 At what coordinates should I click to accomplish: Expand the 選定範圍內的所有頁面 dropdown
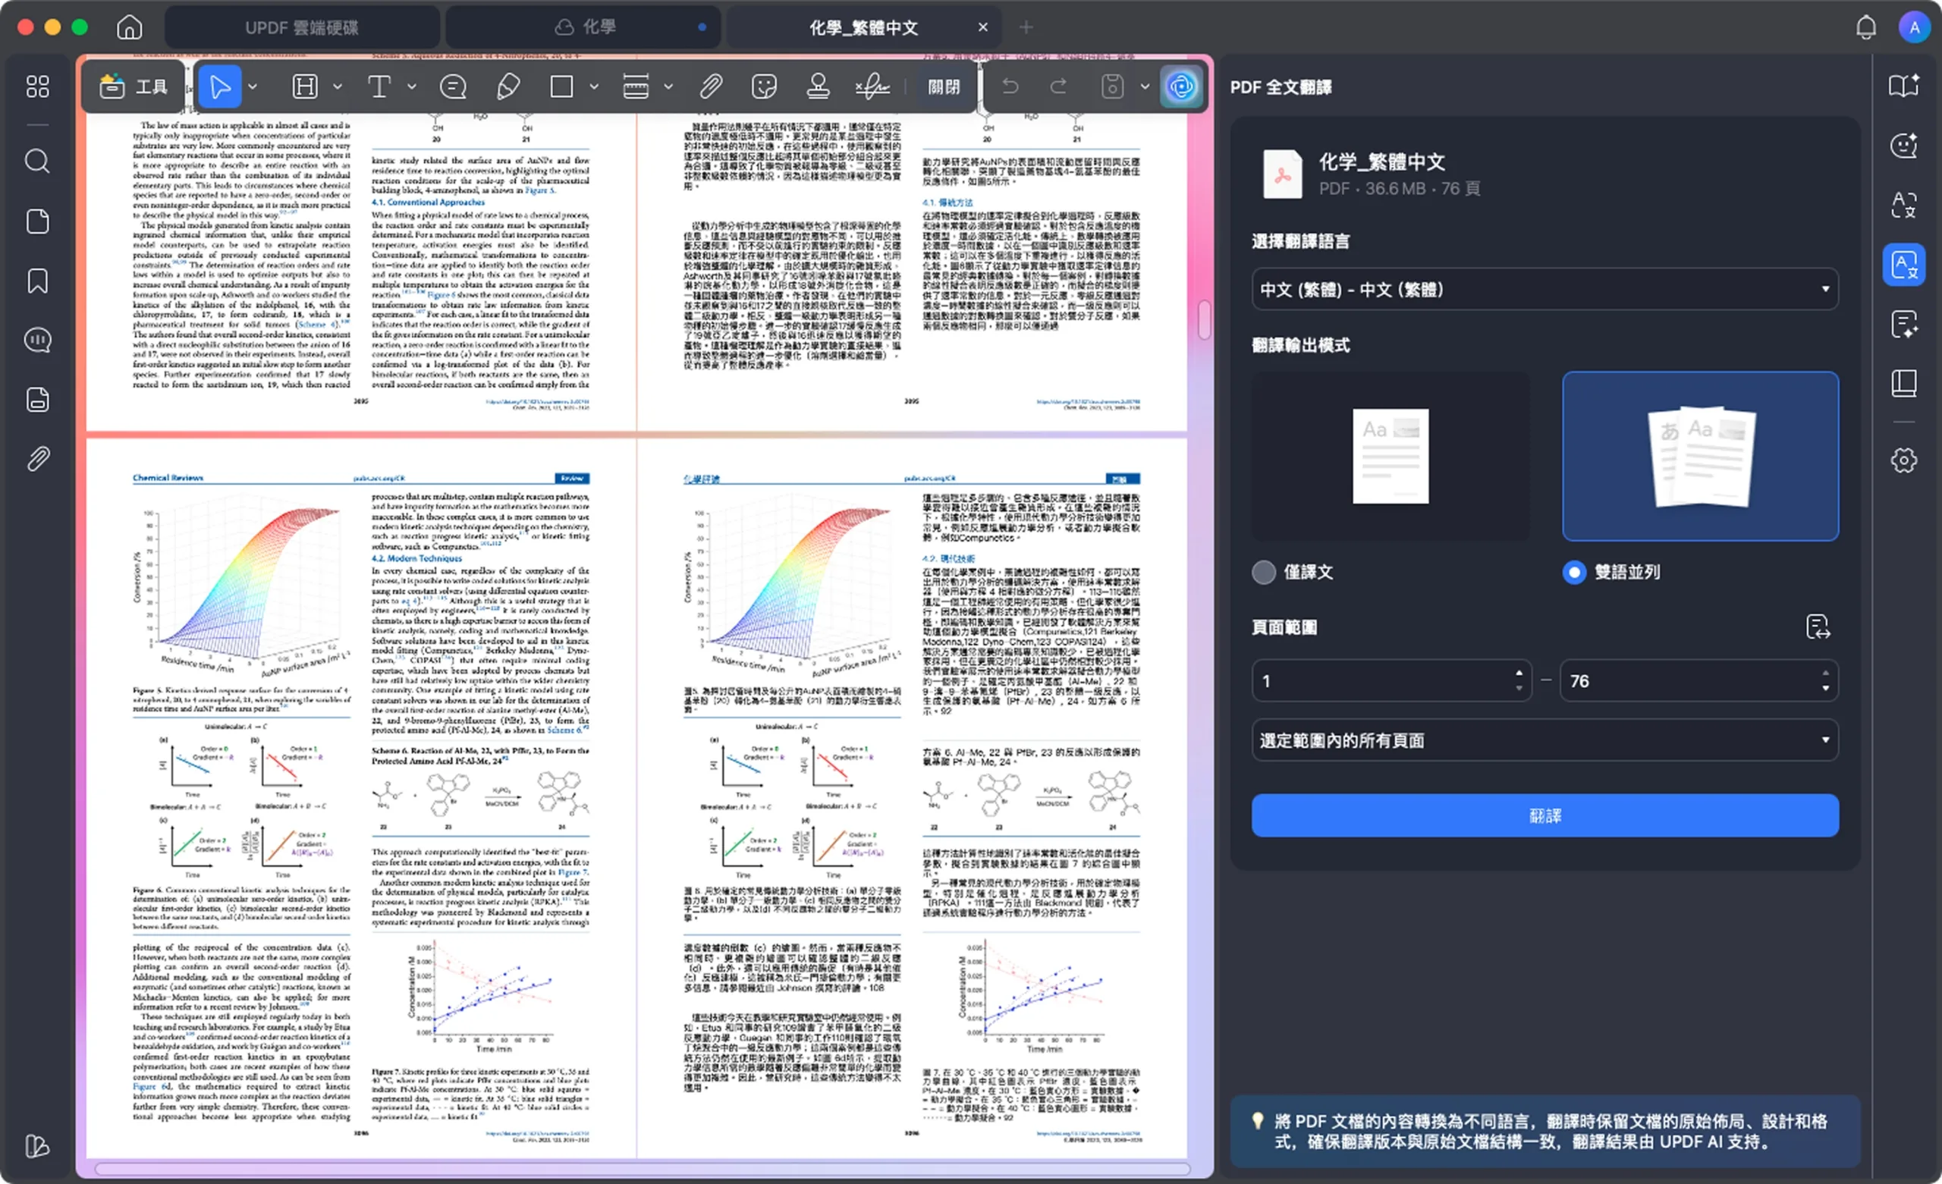click(x=1544, y=740)
